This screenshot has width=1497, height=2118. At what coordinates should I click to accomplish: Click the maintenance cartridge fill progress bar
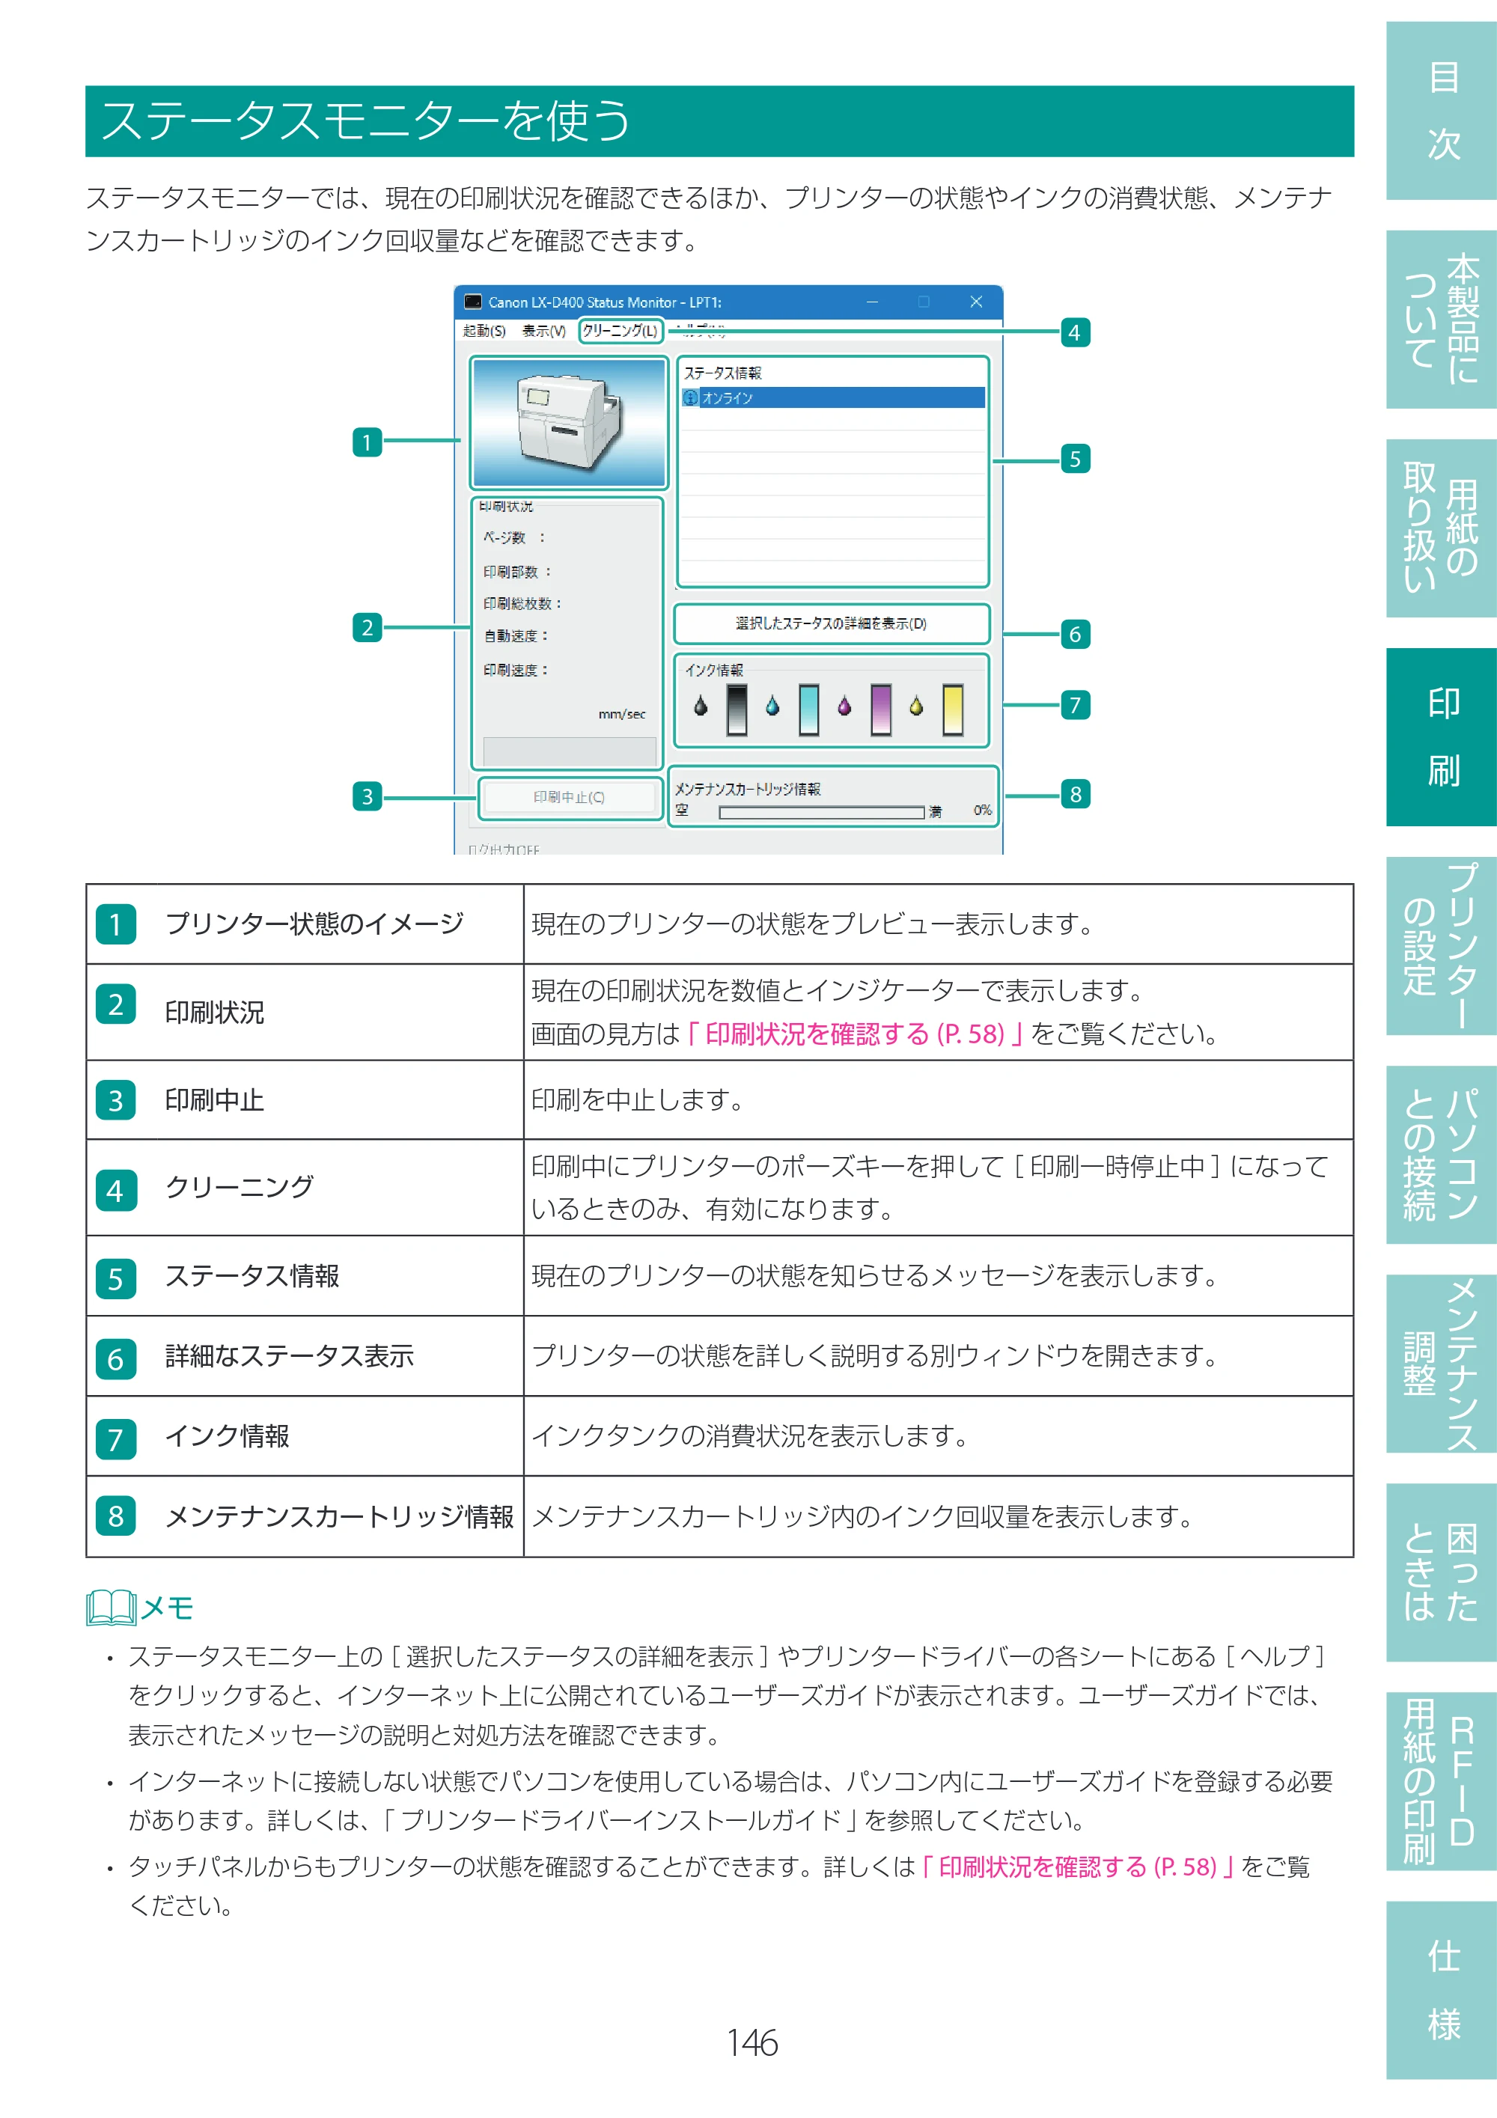pyautogui.click(x=821, y=813)
